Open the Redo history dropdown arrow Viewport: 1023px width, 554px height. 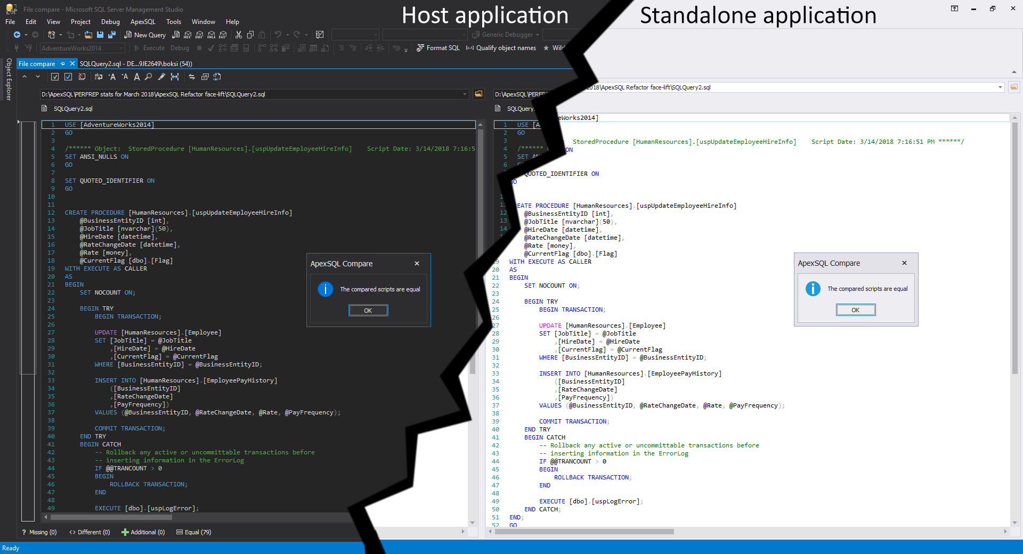[306, 35]
